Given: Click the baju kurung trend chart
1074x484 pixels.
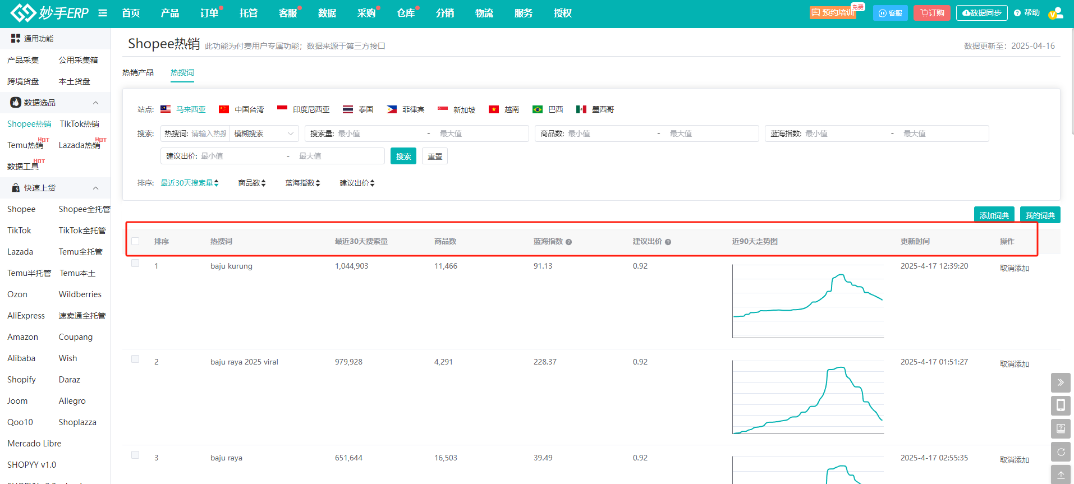Looking at the screenshot, I should 808,301.
